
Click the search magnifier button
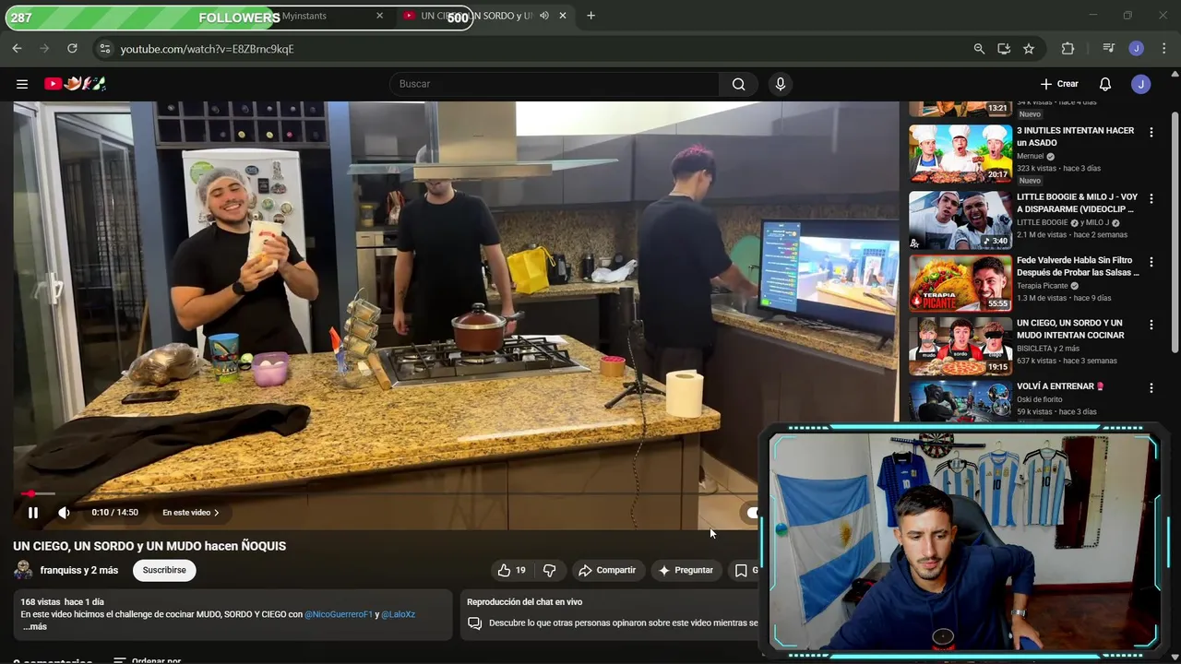(x=738, y=84)
